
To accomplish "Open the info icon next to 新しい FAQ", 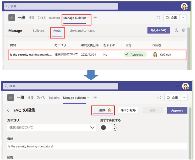I will (176, 30).
